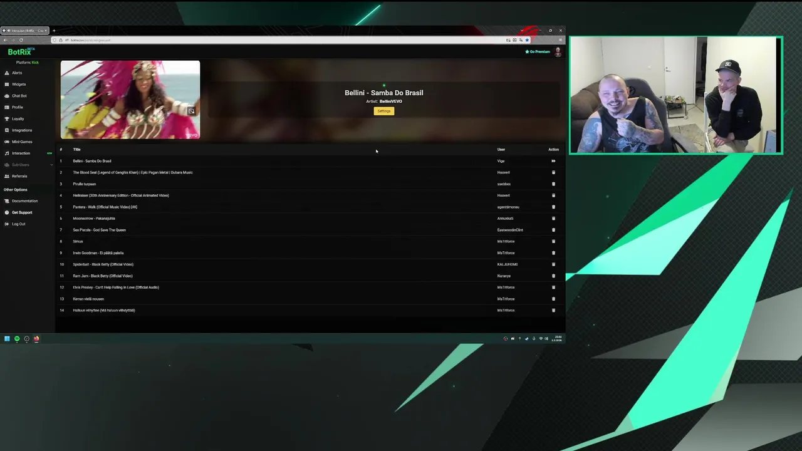Open the user avatar menu
This screenshot has width=802, height=451.
pyautogui.click(x=558, y=52)
